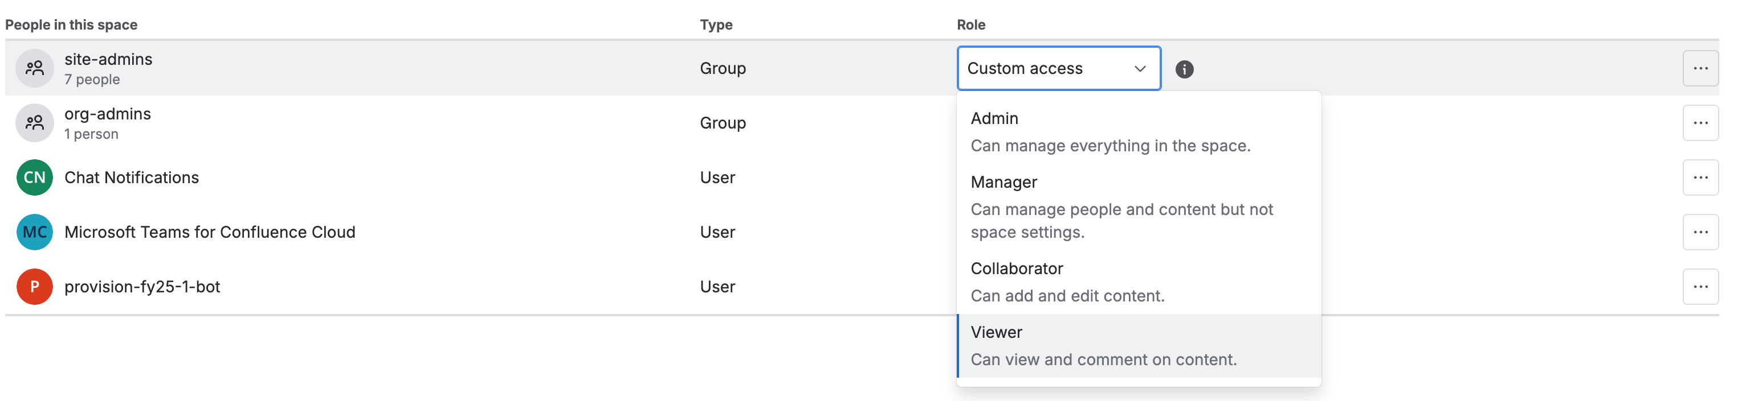Click the User type cell for provision-fy25-1-bot
Screen dimensions: 1750x401
click(x=717, y=287)
